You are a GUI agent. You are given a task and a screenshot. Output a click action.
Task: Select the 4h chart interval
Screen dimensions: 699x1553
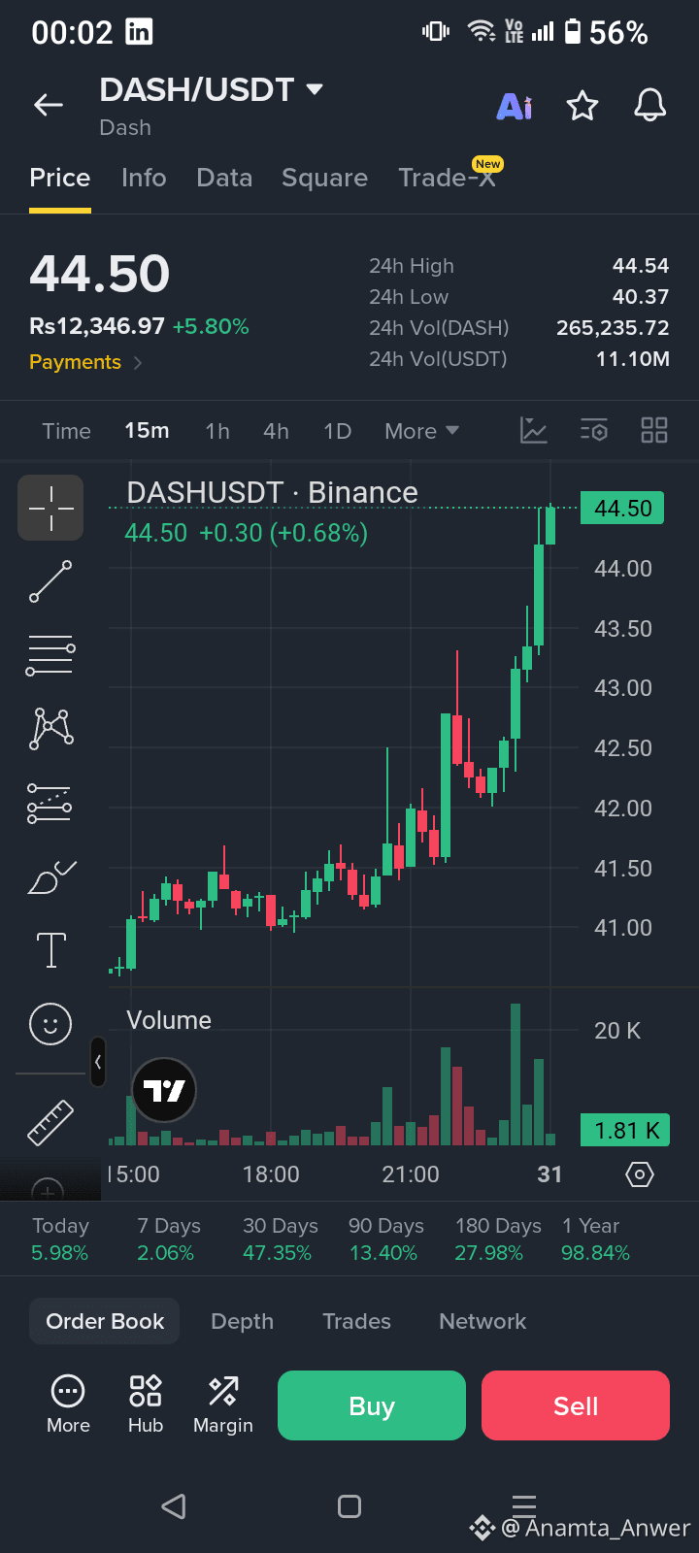tap(277, 431)
